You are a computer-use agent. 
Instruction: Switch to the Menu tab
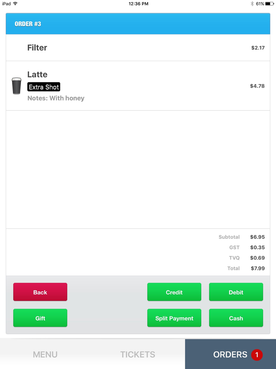45,354
